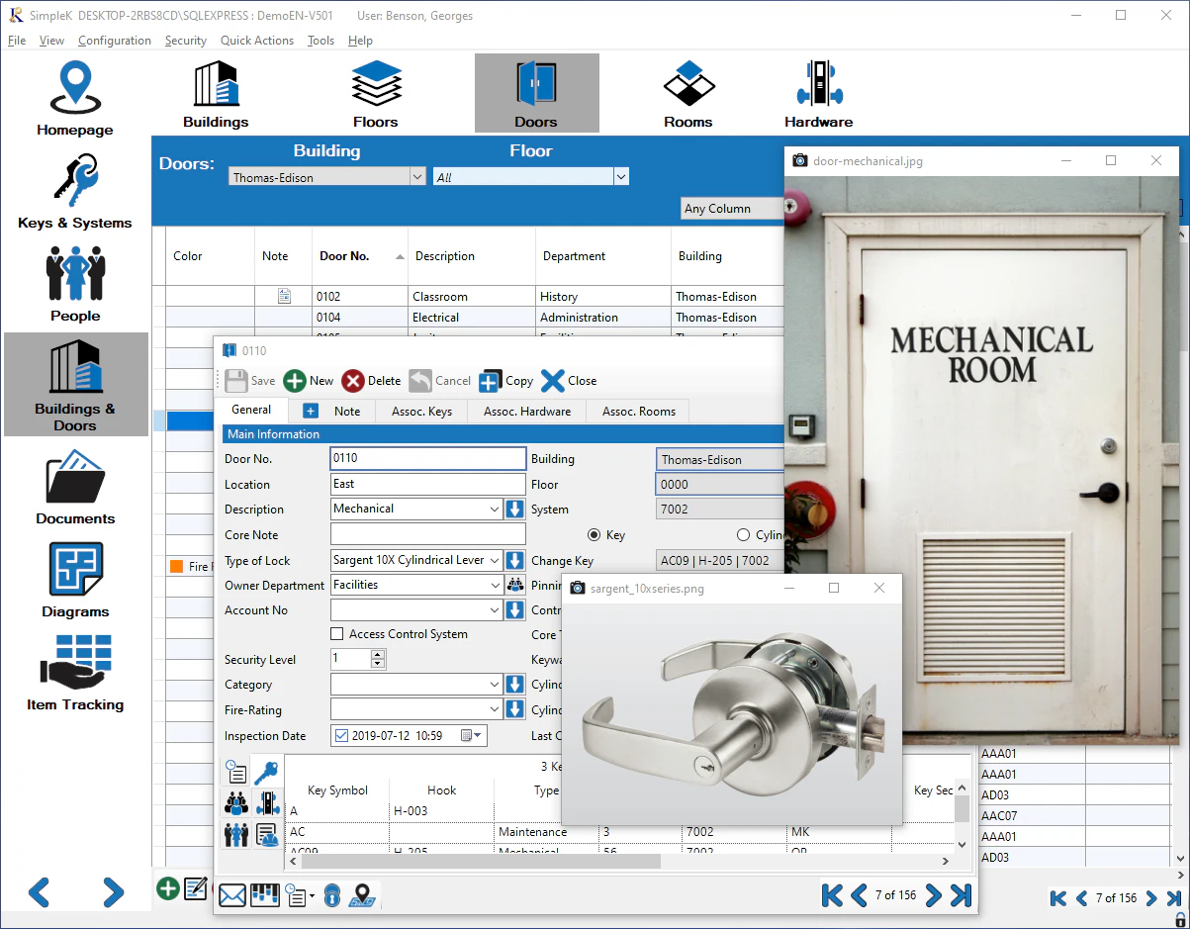This screenshot has width=1190, height=929.
Task: Open the Diagrams sidebar icon
Action: (x=75, y=579)
